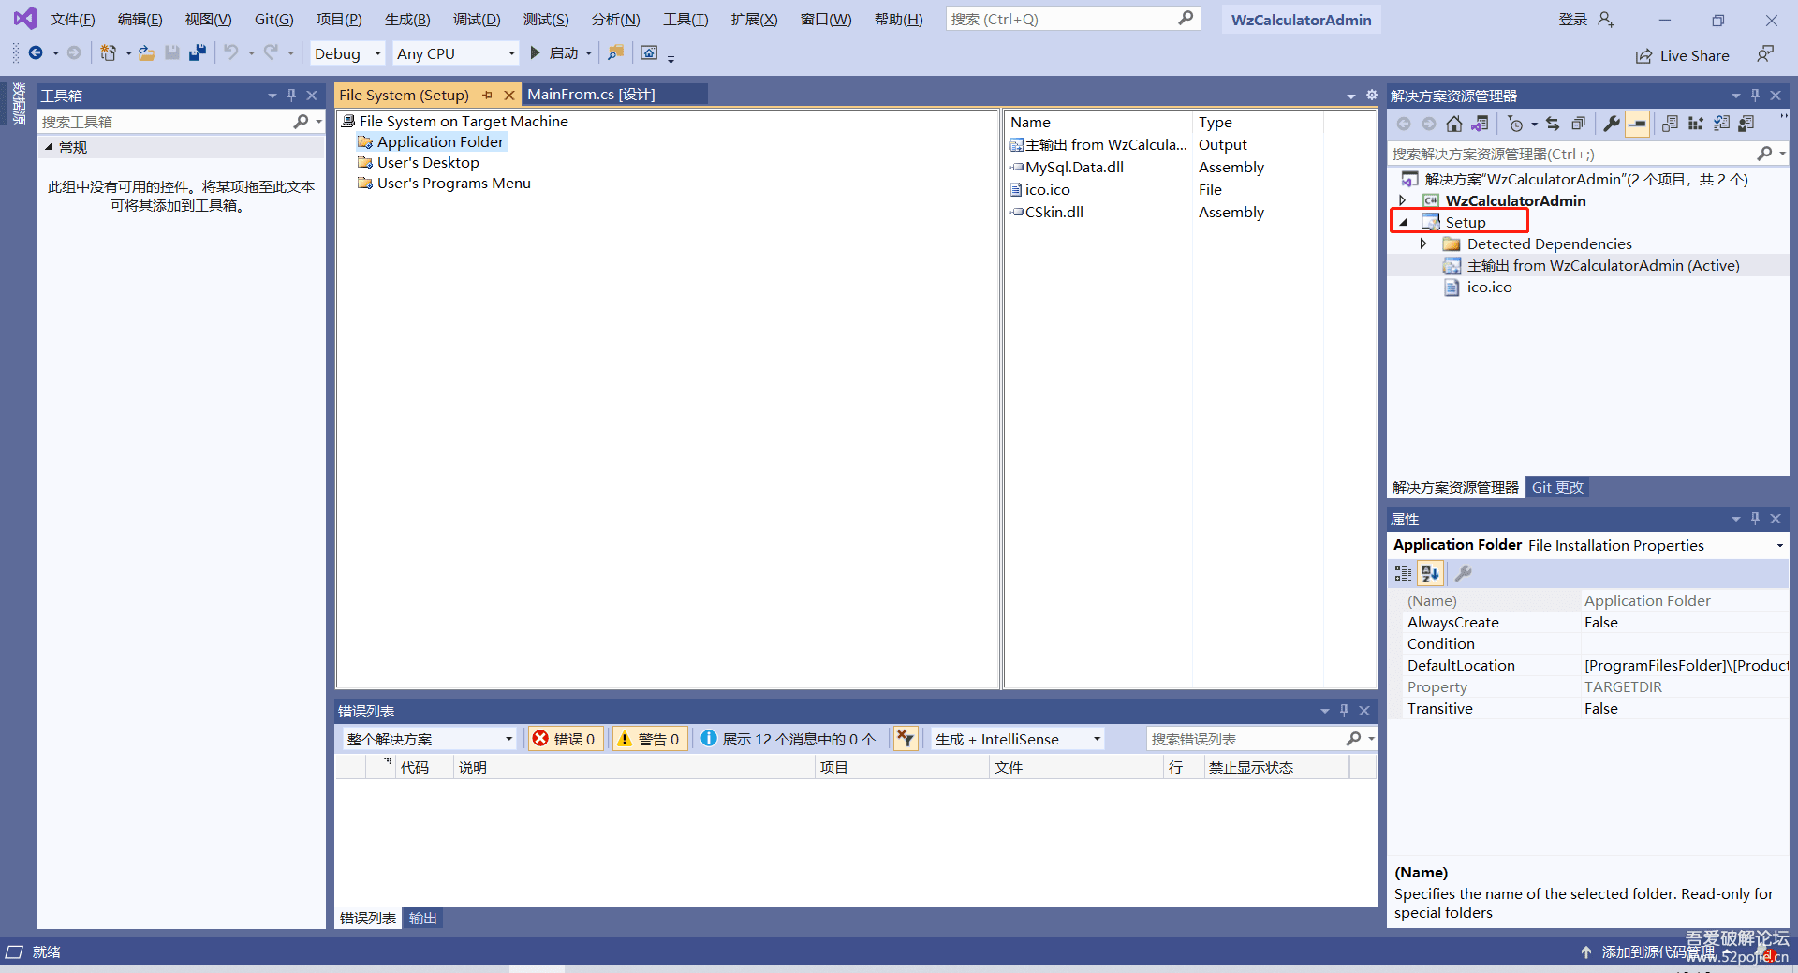Collapse the Setup project node
Screen dimensions: 1798x973
point(1403,222)
